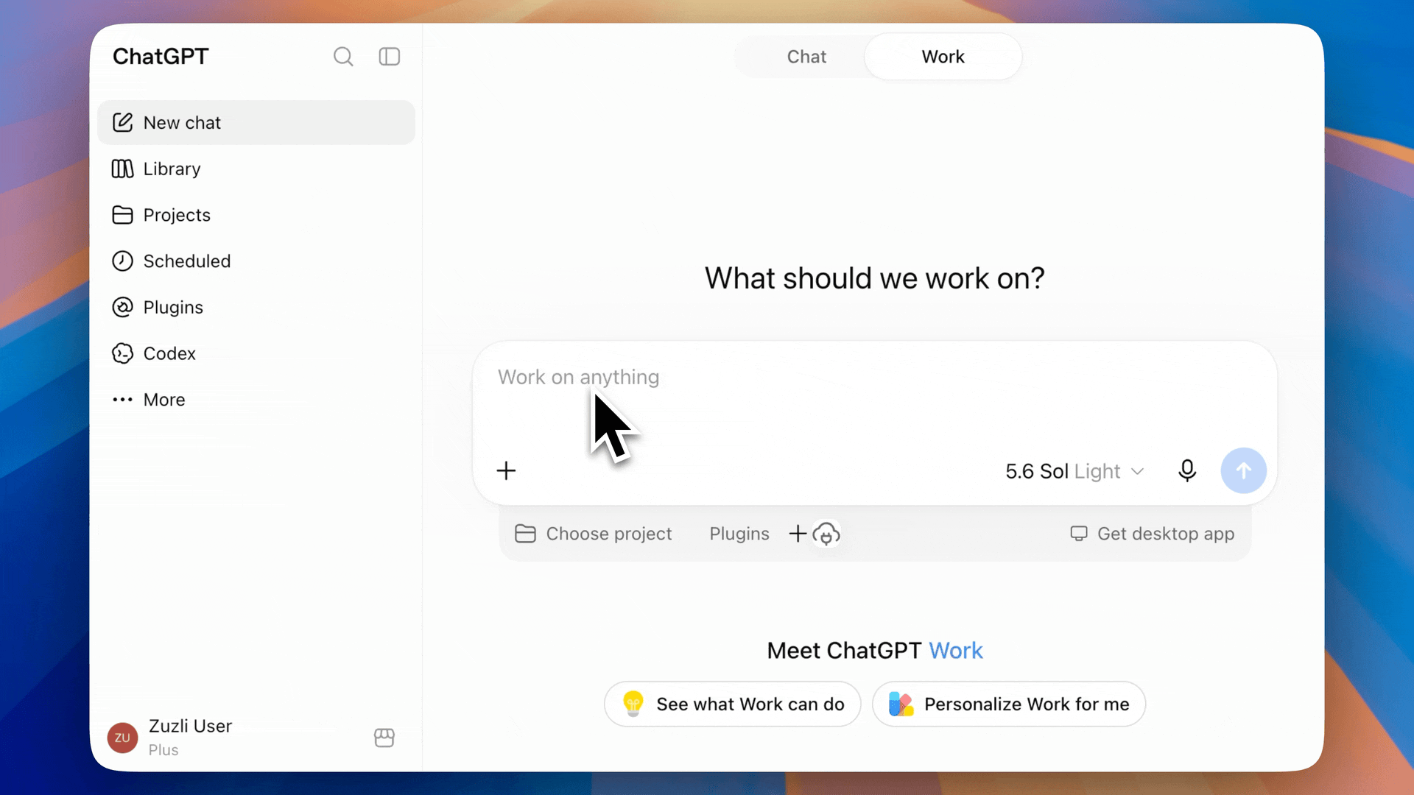
Task: Select the Work tab
Action: [943, 57]
